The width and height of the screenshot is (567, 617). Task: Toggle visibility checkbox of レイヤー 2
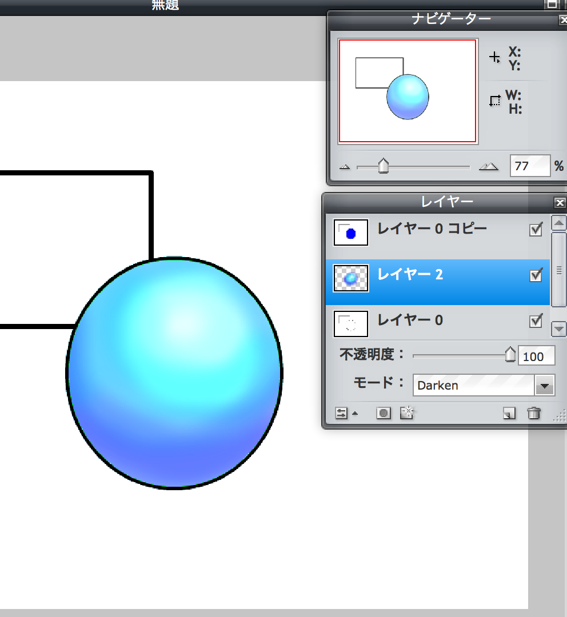[536, 275]
